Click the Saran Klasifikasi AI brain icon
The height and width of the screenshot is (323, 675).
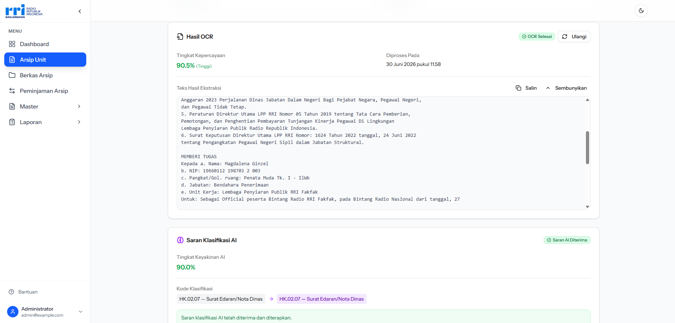(180, 240)
